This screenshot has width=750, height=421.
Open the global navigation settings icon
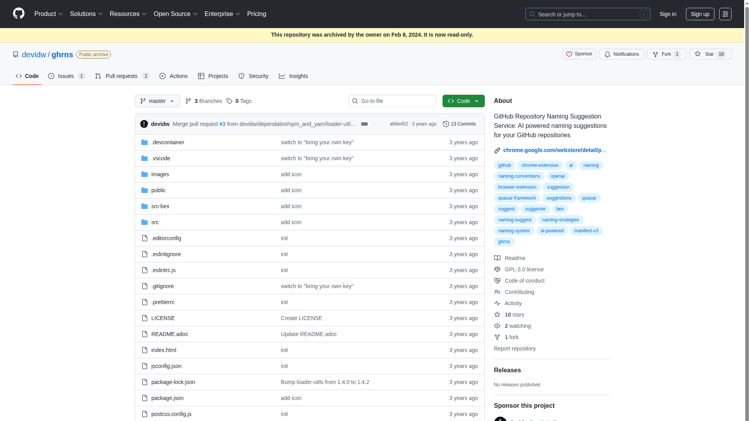[x=725, y=14]
